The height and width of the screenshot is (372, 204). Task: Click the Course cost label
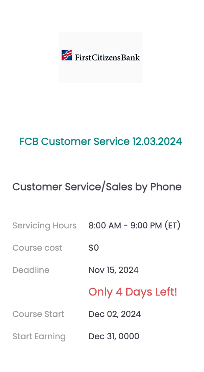click(37, 248)
